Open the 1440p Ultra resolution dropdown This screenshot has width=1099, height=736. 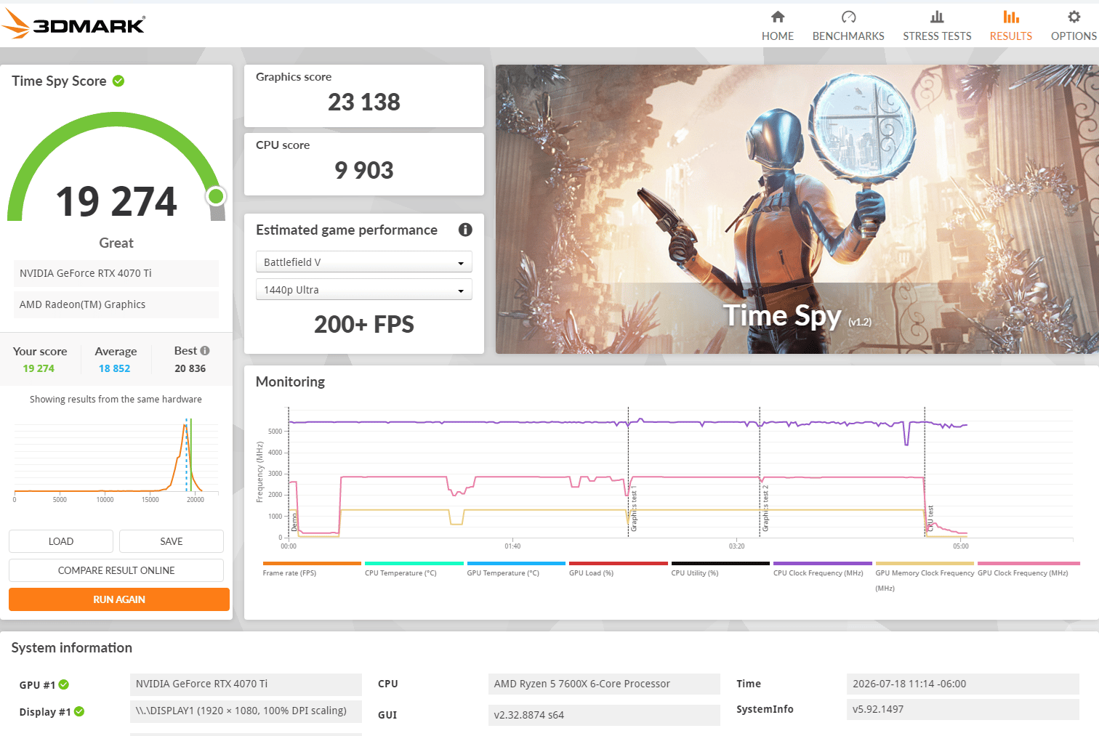[364, 289]
